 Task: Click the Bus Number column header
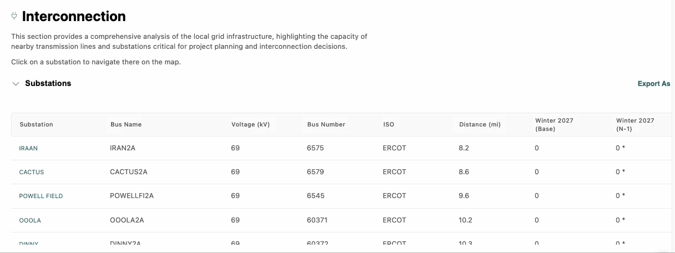(x=326, y=124)
